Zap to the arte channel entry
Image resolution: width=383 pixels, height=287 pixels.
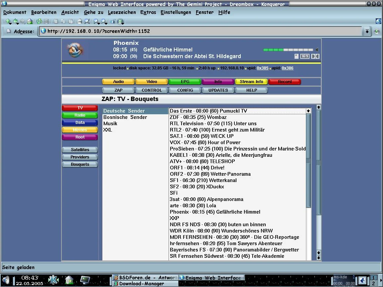point(193,206)
